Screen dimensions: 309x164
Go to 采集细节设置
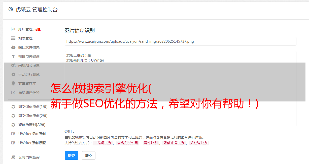[29, 65]
